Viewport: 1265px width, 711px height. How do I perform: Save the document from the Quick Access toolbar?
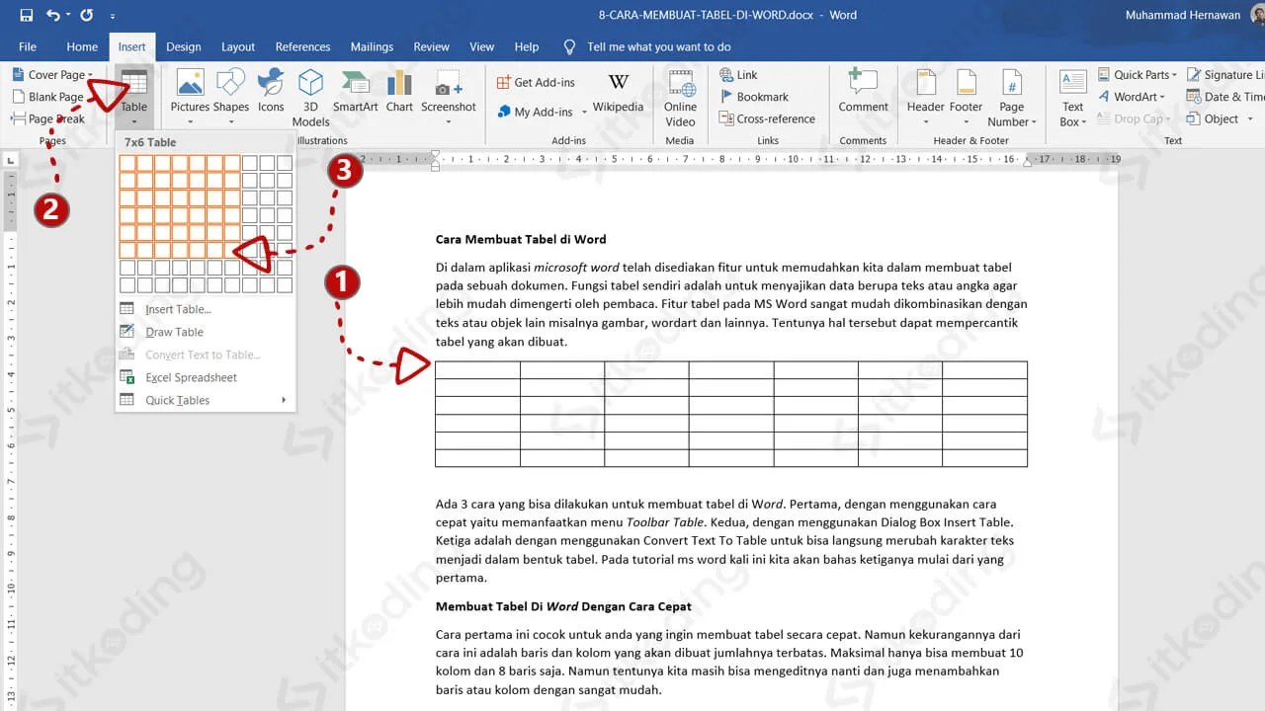click(x=26, y=14)
